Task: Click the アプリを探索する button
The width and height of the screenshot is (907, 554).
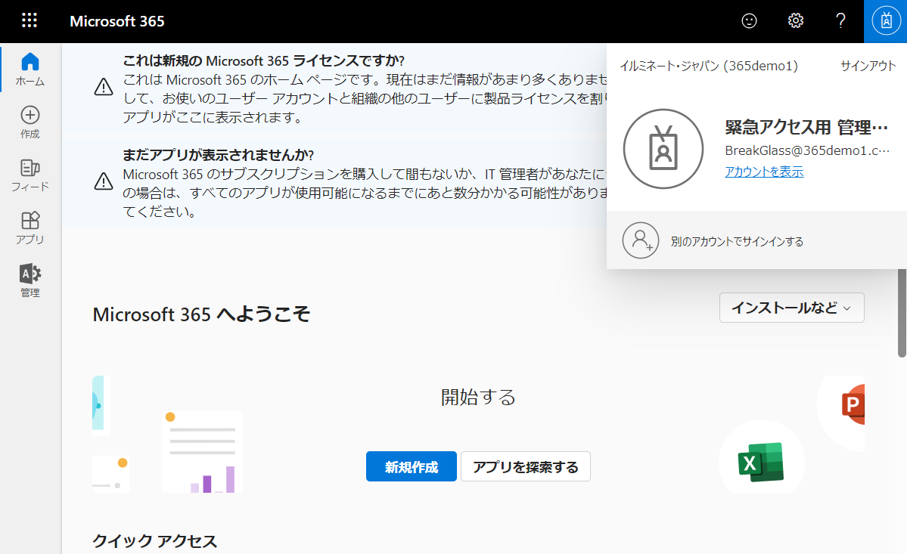Action: [525, 467]
